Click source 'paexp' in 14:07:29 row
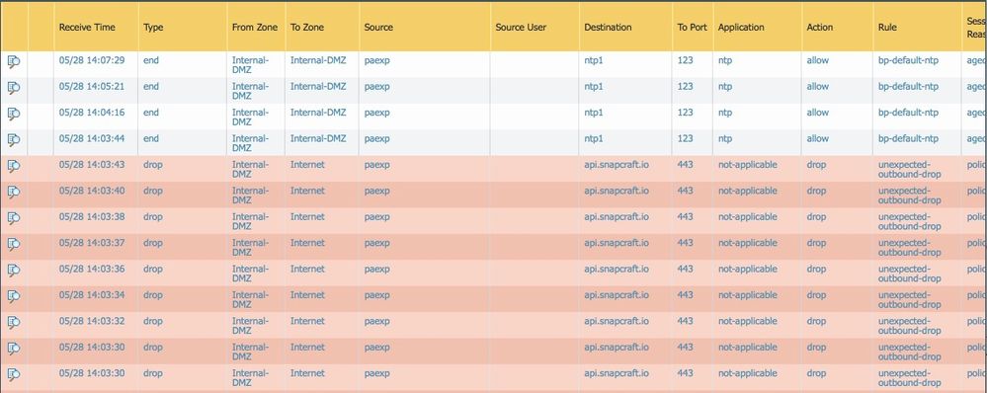 click(377, 60)
